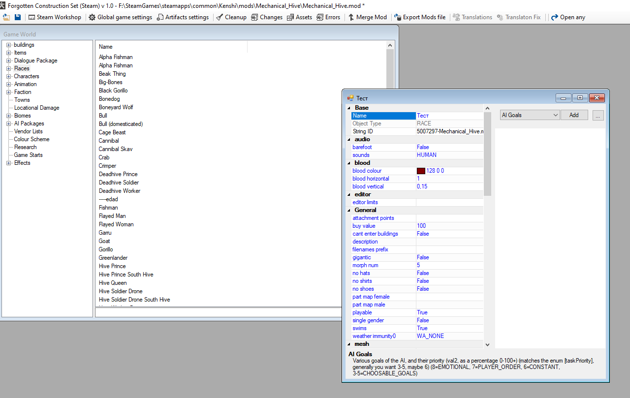Select the 'no hats' False value
Image resolution: width=630 pixels, height=398 pixels.
[423, 273]
